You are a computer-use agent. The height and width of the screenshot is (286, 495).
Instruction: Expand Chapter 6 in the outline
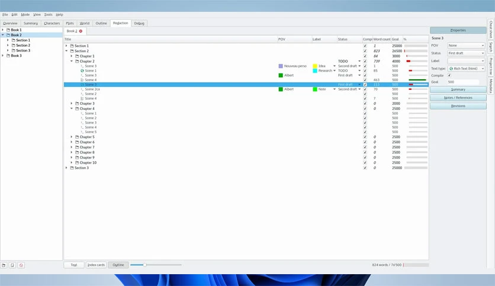(x=72, y=142)
